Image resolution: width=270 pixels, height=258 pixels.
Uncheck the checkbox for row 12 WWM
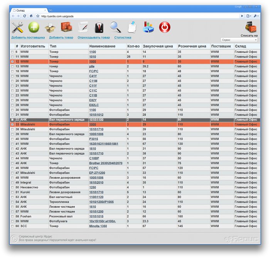point(12,61)
